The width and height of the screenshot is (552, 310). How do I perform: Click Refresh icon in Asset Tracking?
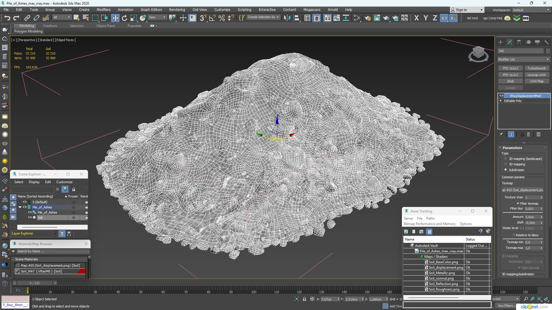tap(406, 232)
